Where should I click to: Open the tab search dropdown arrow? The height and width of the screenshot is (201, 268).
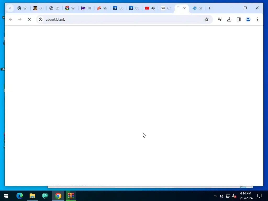pos(10,8)
